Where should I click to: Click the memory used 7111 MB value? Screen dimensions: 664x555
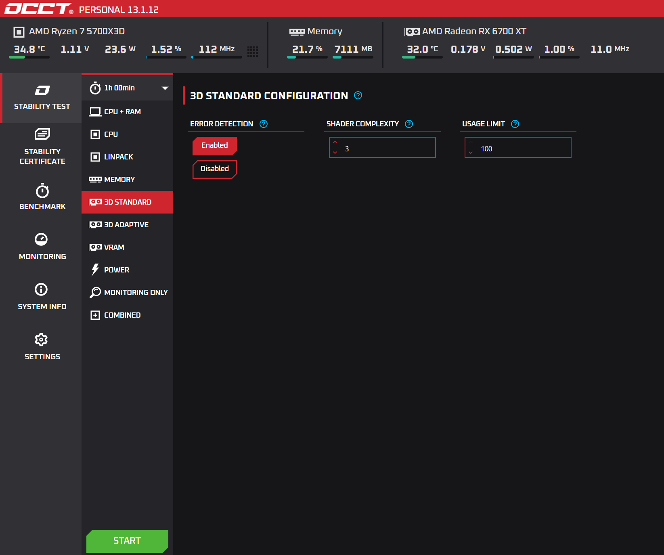[x=353, y=49]
